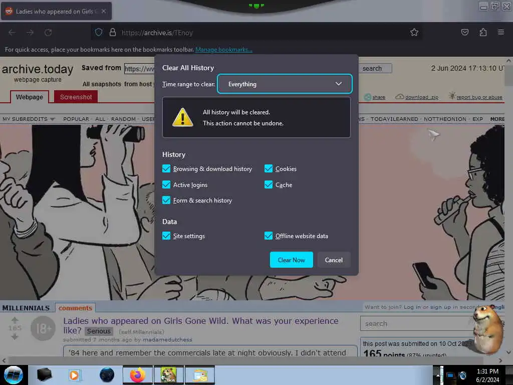Click the download .zip cloud icon

[399, 97]
